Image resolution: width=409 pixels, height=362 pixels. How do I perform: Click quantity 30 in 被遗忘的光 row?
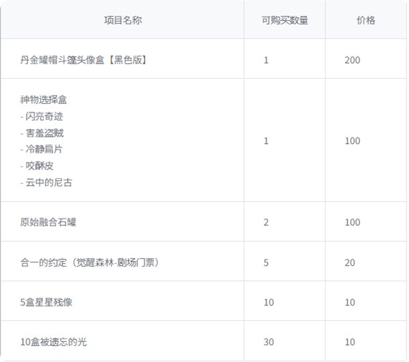point(269,342)
